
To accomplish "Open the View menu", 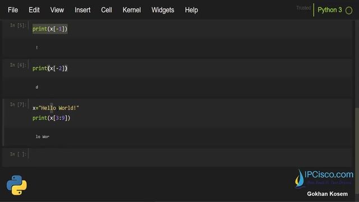I will 57,10.
